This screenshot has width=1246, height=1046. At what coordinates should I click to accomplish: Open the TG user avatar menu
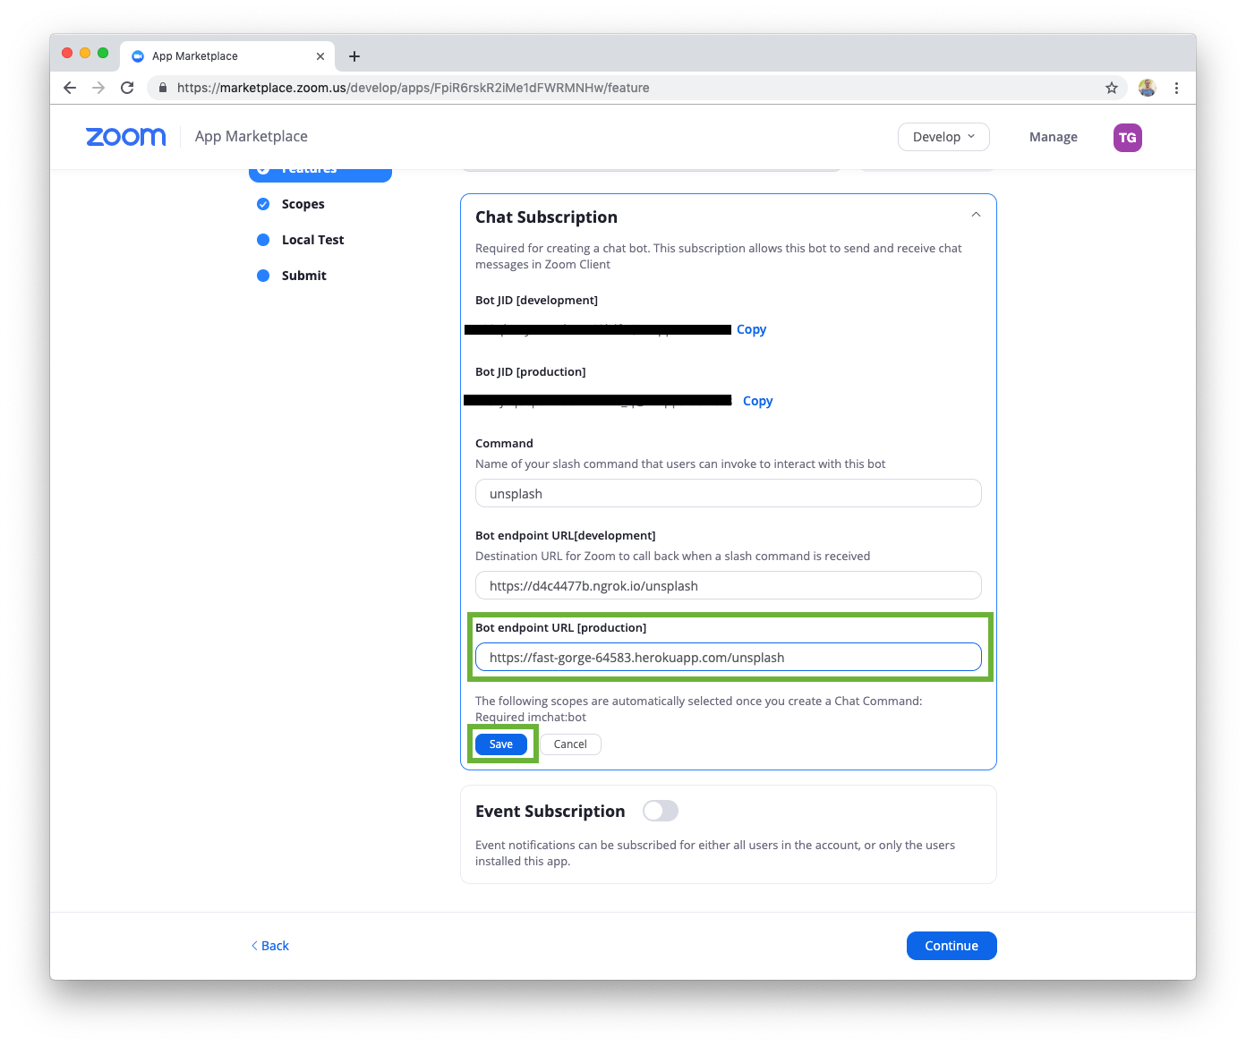[1128, 138]
